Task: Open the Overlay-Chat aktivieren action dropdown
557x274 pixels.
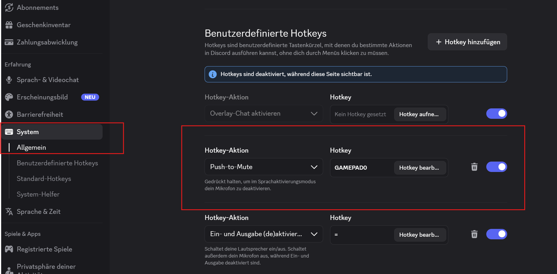Action: coord(264,114)
